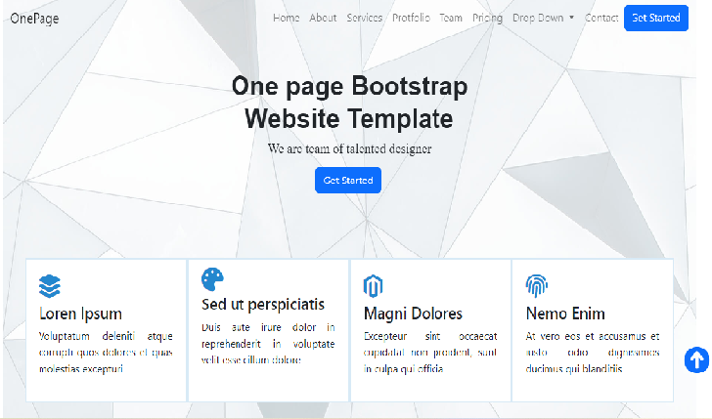Click the back-to-top arrow icon
This screenshot has height=419, width=712.
(x=696, y=360)
